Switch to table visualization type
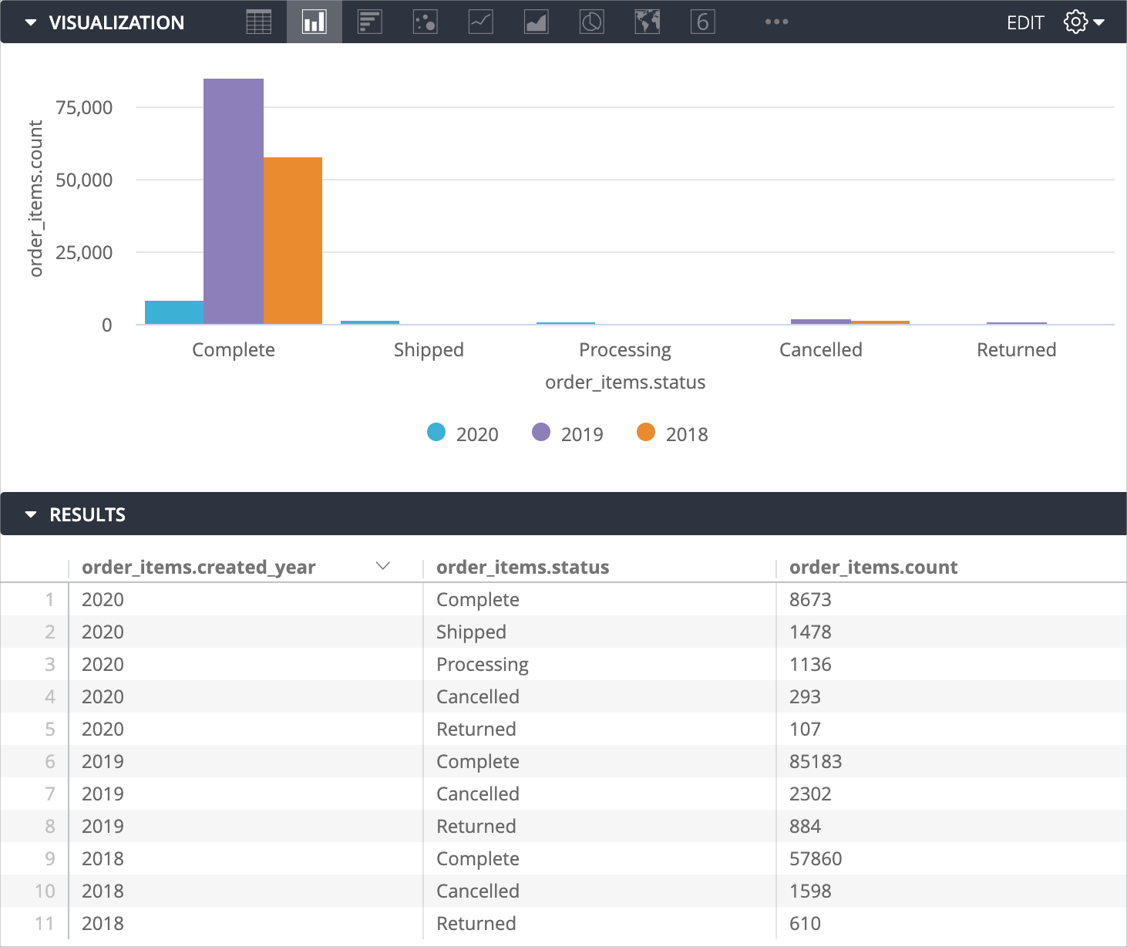Image resolution: width=1127 pixels, height=947 pixels. click(258, 22)
